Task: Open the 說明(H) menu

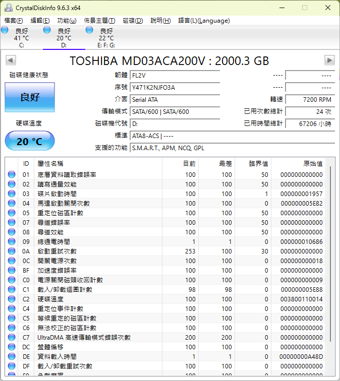Action: (x=160, y=21)
